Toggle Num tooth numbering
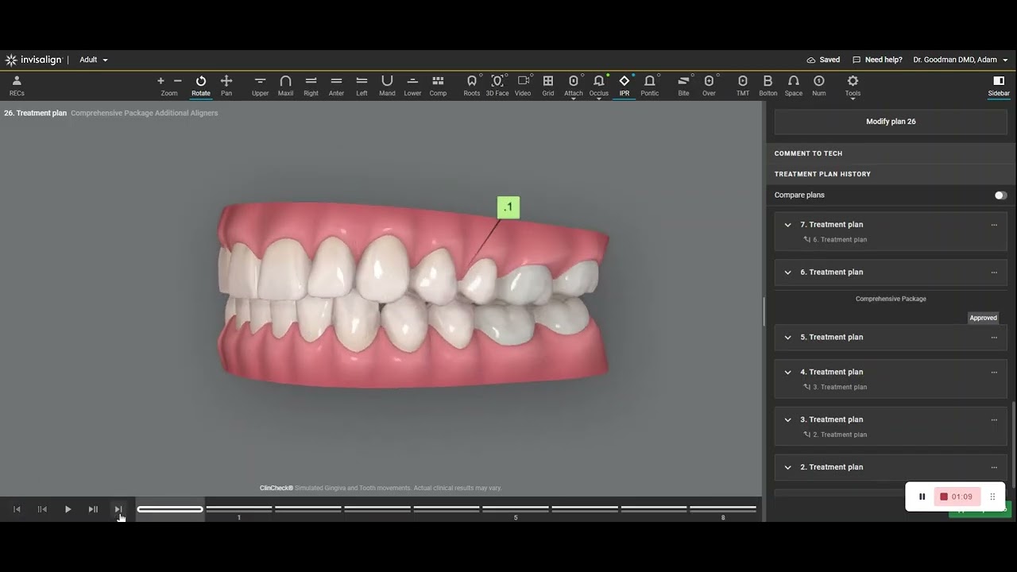Image resolution: width=1017 pixels, height=572 pixels. coord(819,86)
